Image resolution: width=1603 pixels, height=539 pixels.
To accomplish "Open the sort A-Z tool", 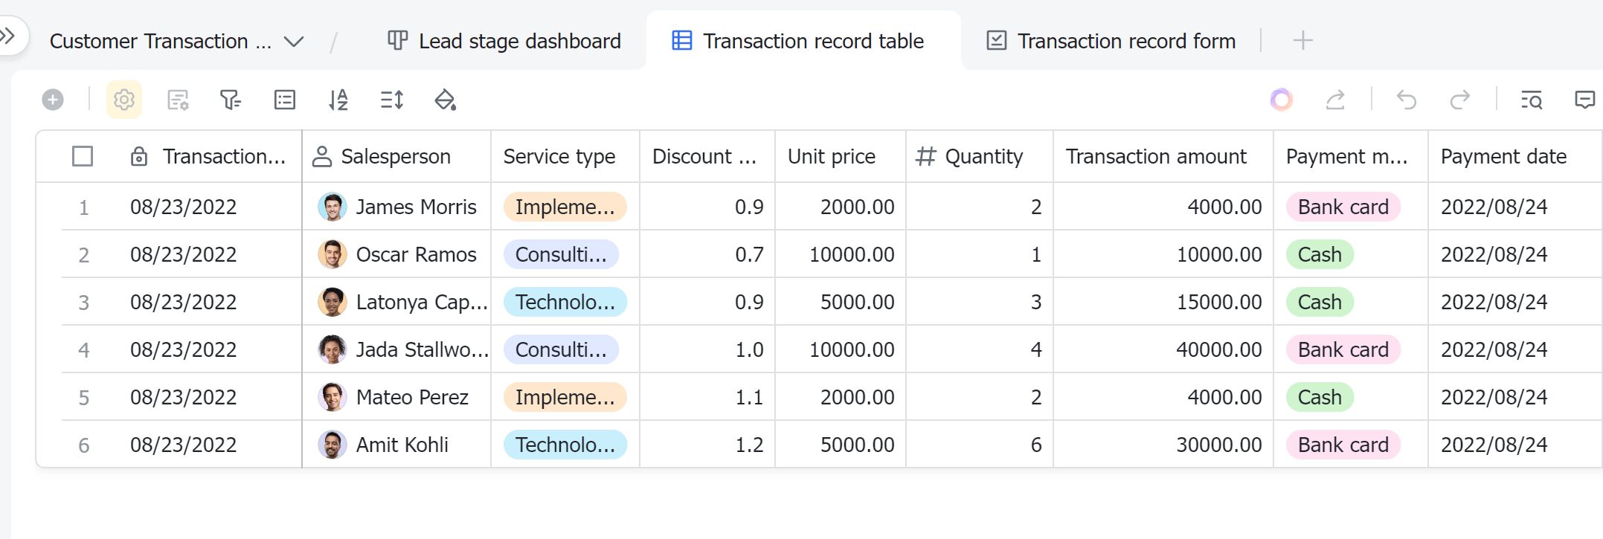I will 338,100.
